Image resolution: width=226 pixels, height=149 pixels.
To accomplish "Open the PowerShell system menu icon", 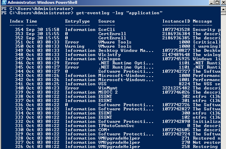I will point(3,2).
